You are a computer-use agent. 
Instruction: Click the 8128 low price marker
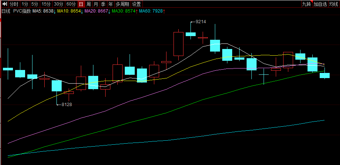65,105
